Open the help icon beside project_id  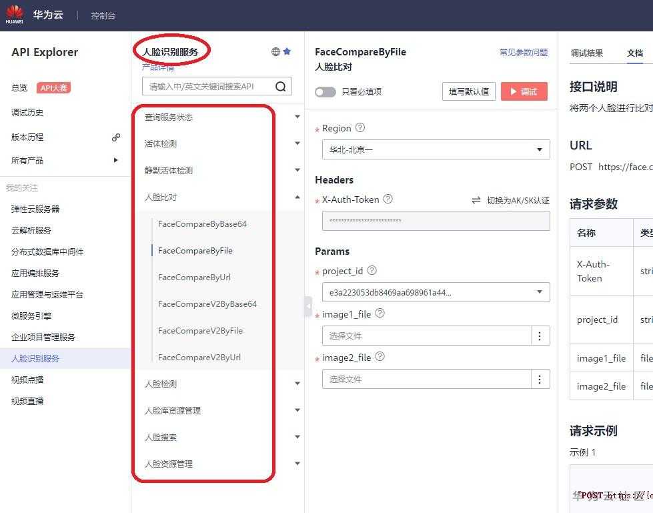point(372,270)
